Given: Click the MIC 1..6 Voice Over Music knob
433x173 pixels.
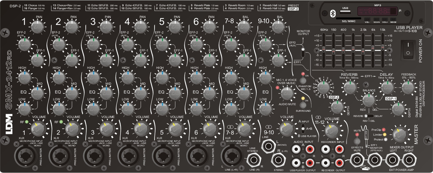Looking at the screenshot, I should pyautogui.click(x=287, y=93).
